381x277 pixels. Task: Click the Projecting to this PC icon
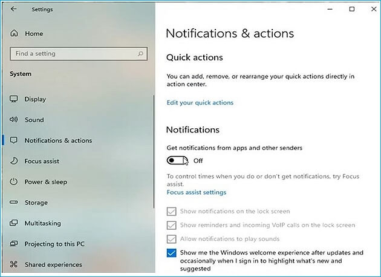pos(13,244)
